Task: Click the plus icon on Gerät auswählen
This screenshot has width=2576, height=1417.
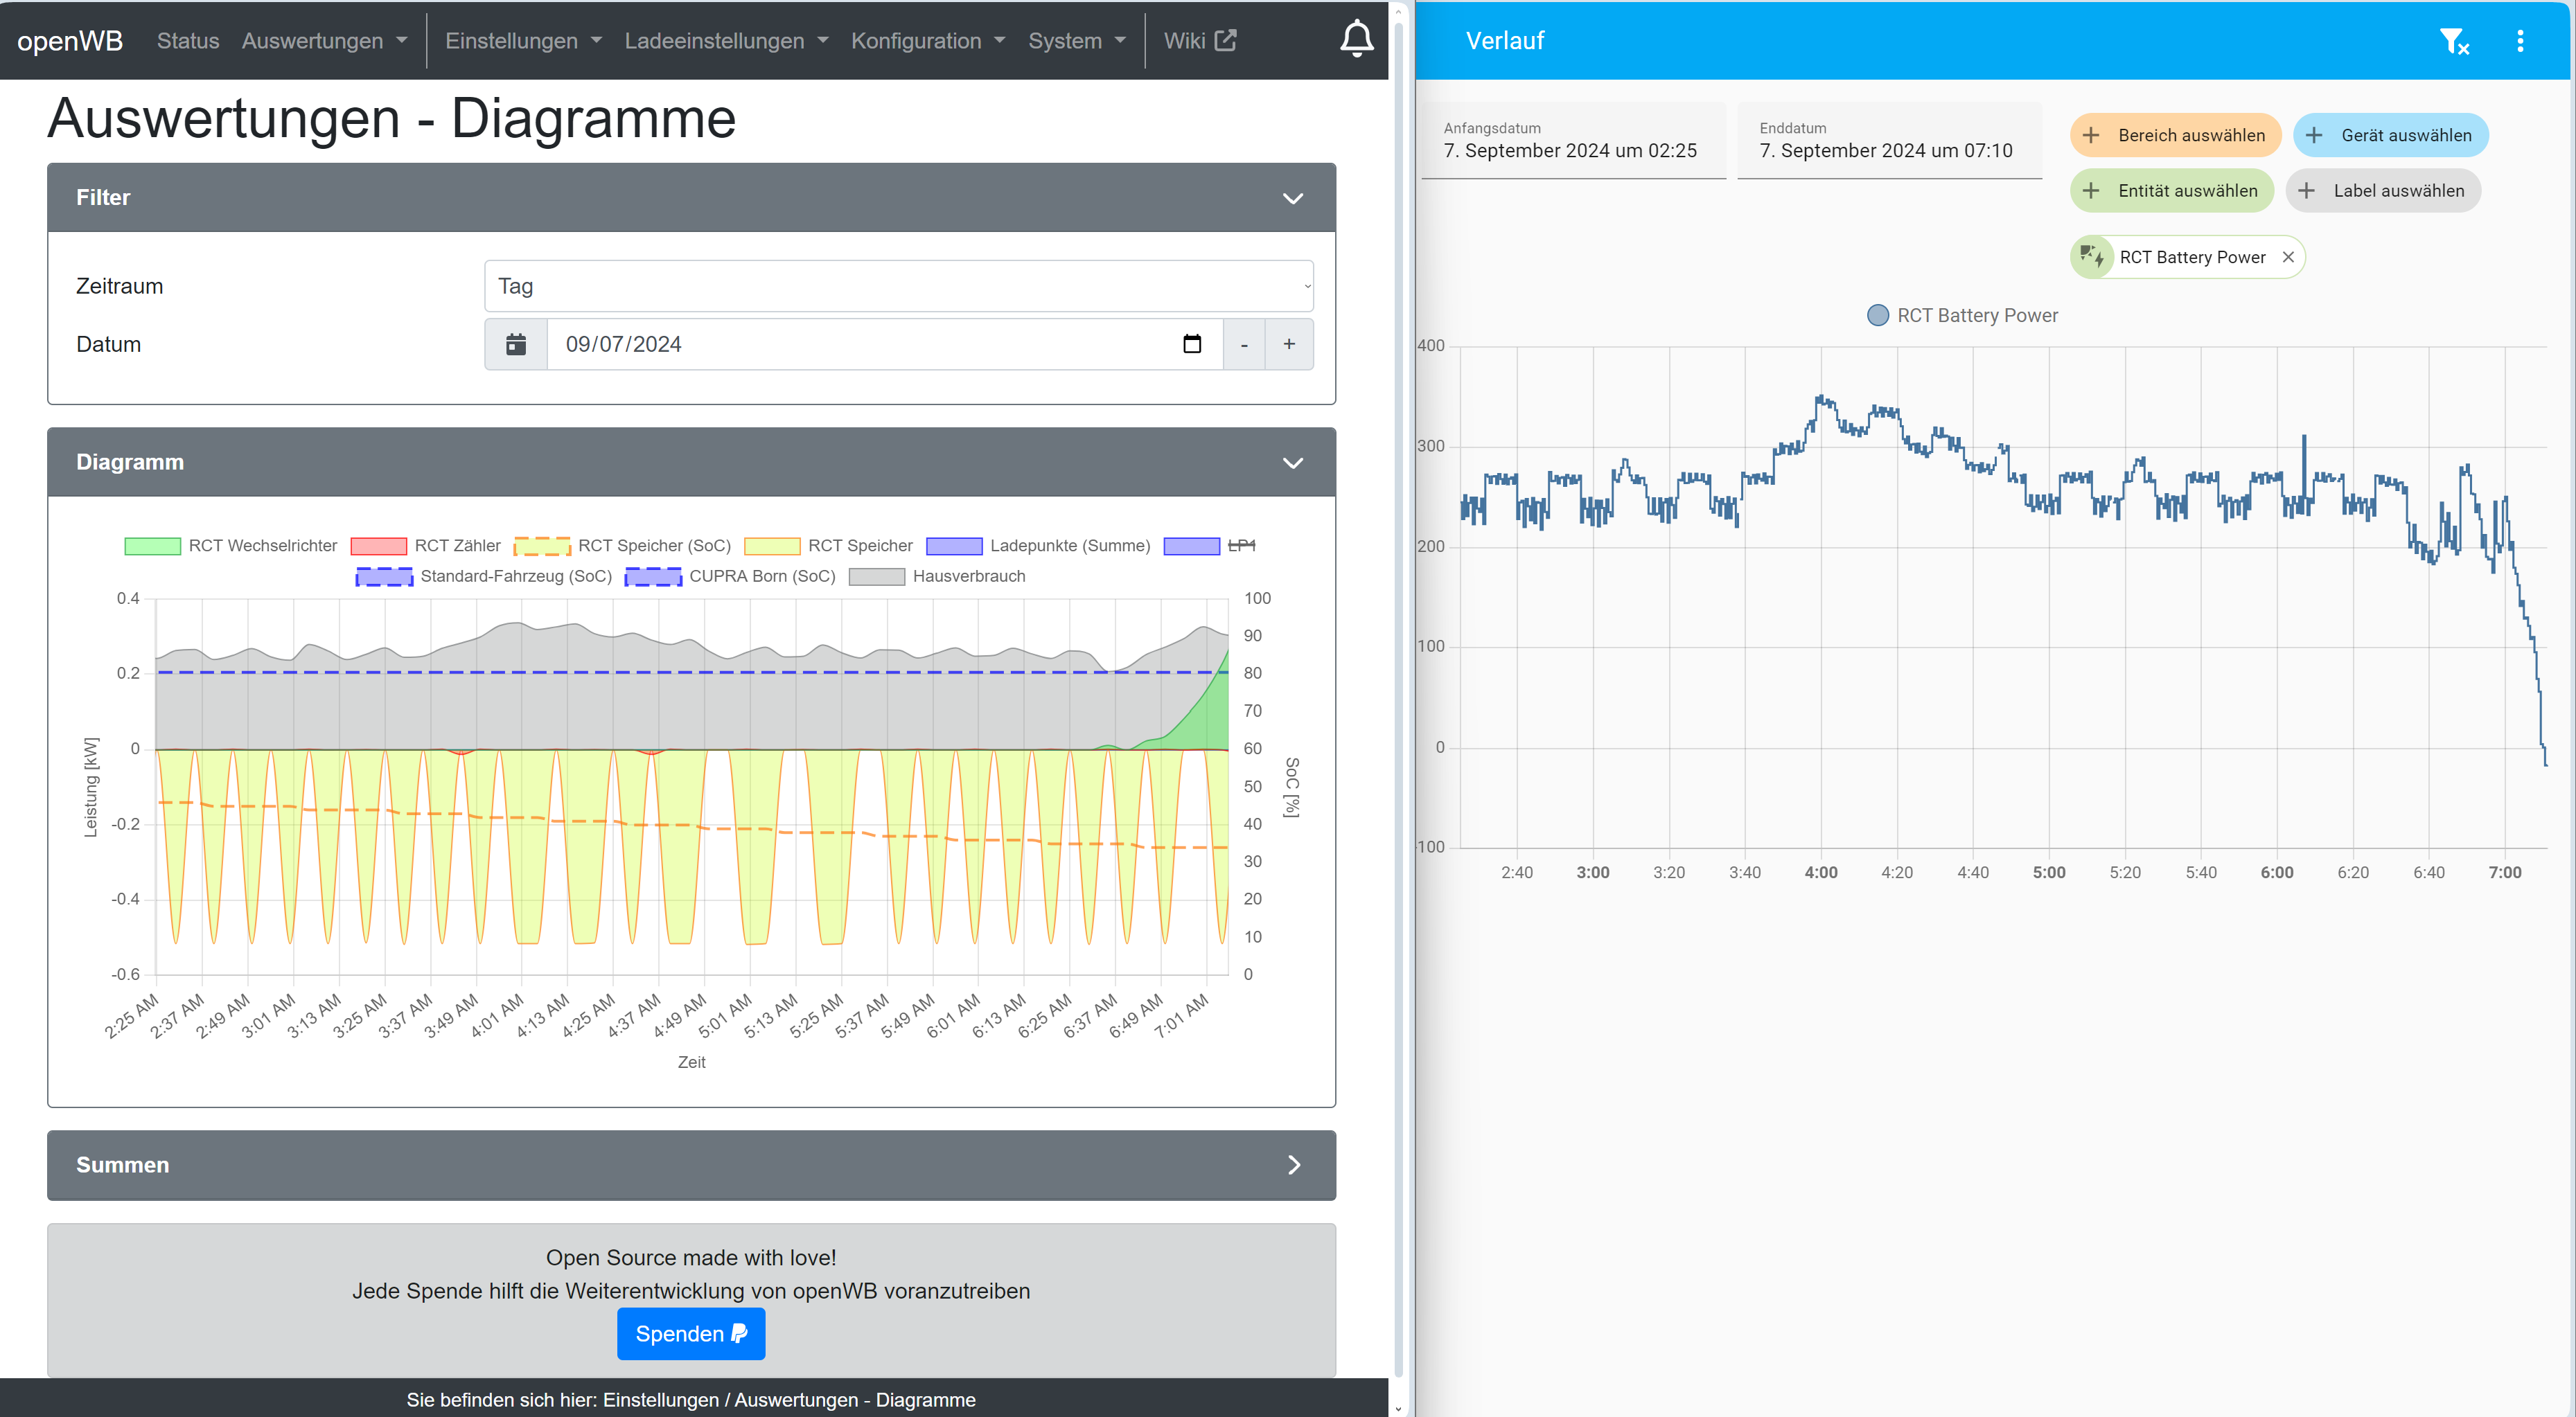Action: (x=2314, y=135)
